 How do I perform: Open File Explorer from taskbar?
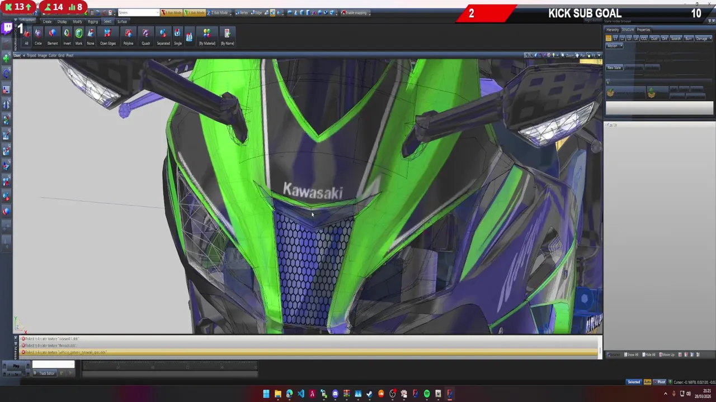[x=278, y=394]
